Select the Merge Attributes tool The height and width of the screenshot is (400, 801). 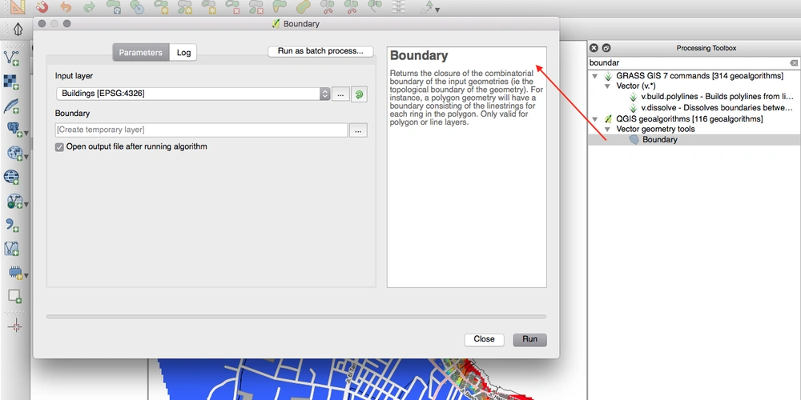coord(398,6)
